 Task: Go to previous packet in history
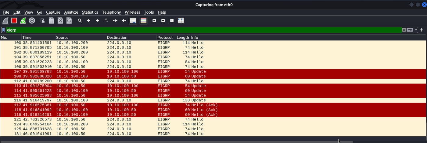coord(89,21)
